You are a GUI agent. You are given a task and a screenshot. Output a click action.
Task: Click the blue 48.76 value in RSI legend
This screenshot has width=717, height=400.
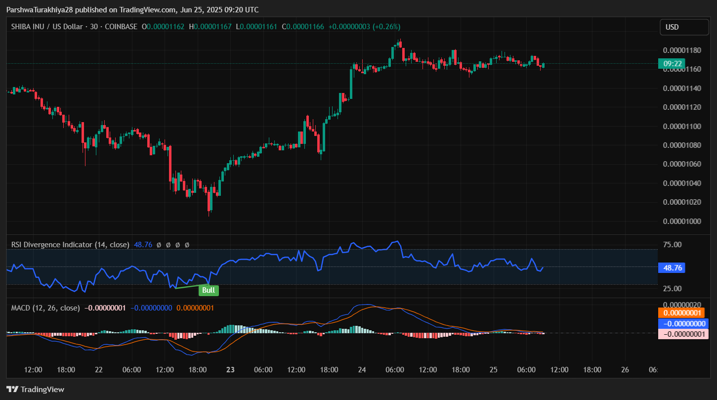coord(143,245)
